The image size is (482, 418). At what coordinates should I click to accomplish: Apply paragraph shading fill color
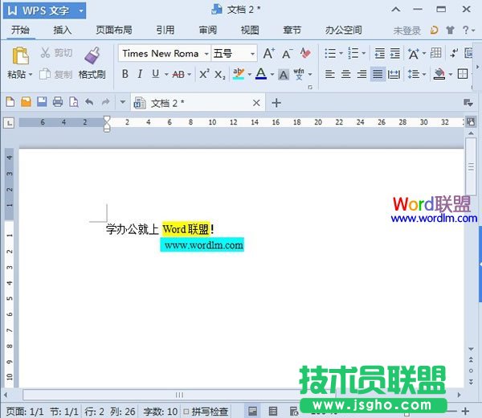[439, 74]
